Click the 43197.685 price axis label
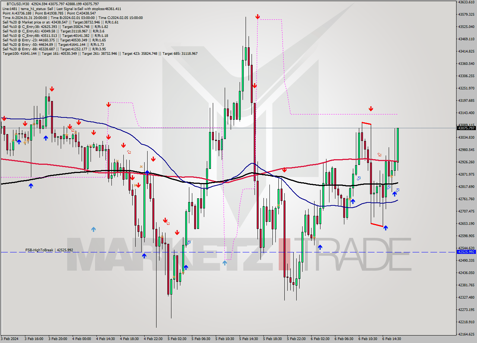477x343 pixels. pyautogui.click(x=466, y=100)
